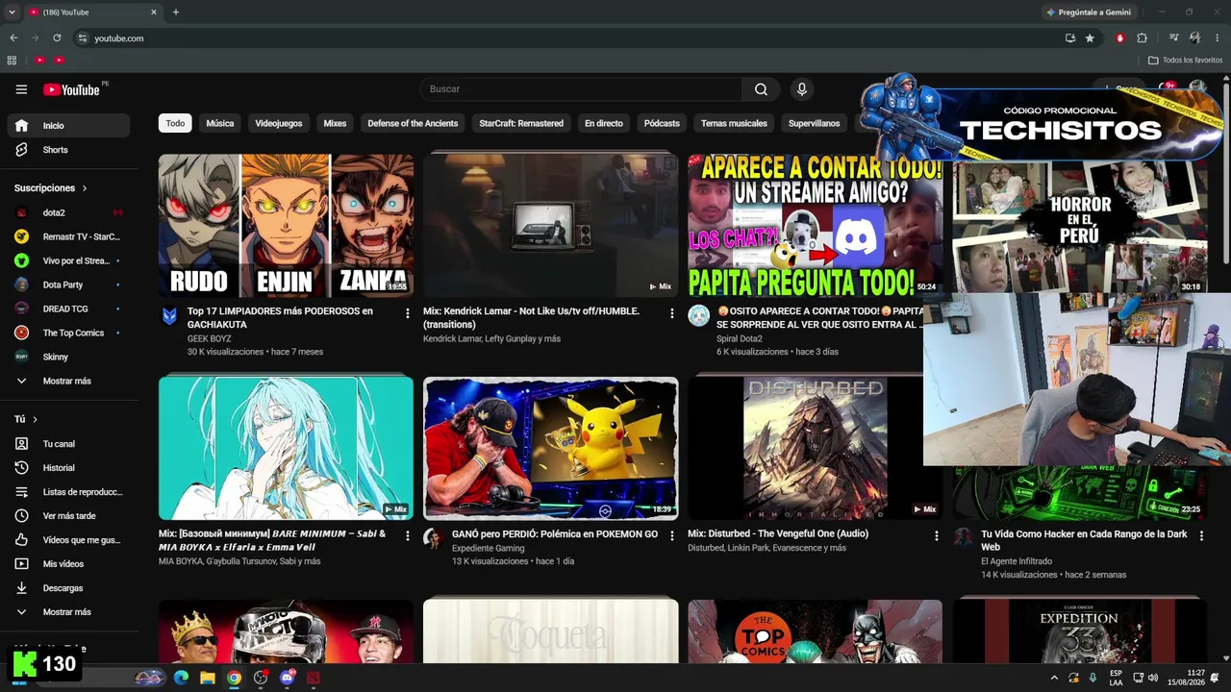Open Ver más tarde in the sidebar

68,516
